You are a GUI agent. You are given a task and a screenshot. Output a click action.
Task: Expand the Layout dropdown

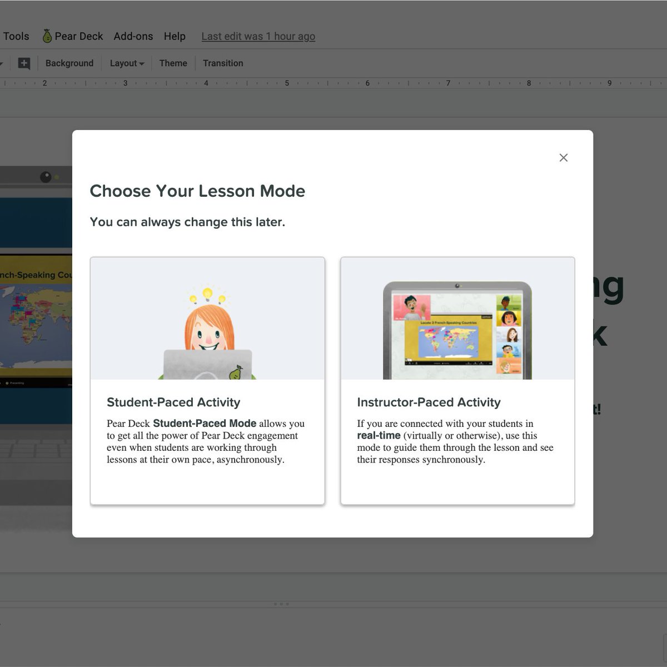(127, 63)
